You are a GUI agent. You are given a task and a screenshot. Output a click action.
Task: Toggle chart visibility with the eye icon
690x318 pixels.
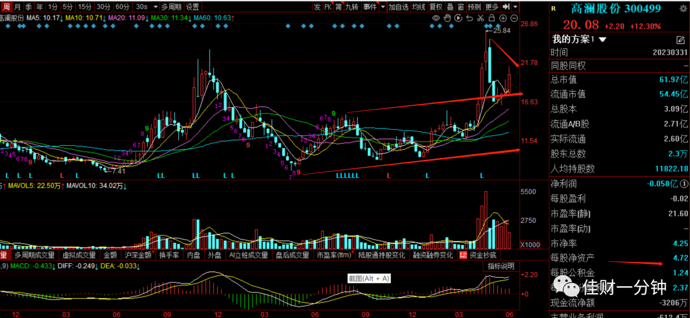(436, 18)
